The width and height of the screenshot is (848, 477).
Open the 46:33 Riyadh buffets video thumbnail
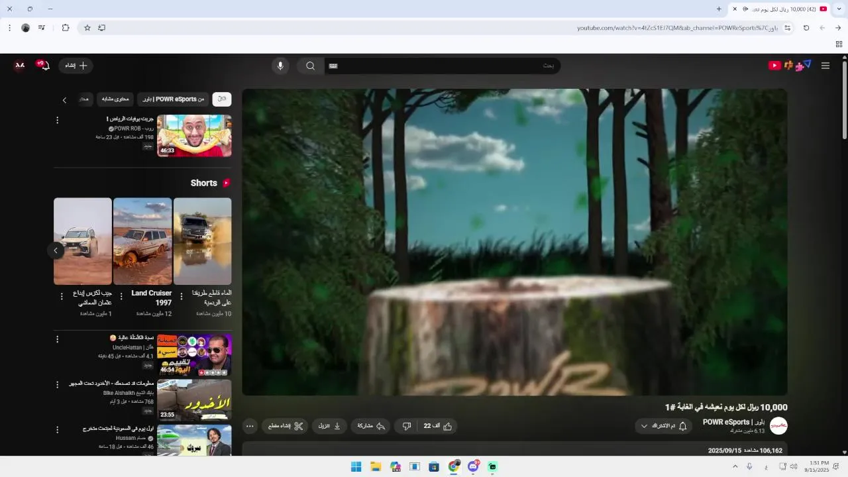click(194, 136)
